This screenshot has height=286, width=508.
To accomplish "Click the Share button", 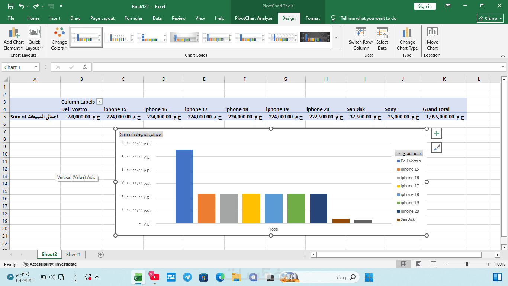I will pyautogui.click(x=490, y=18).
